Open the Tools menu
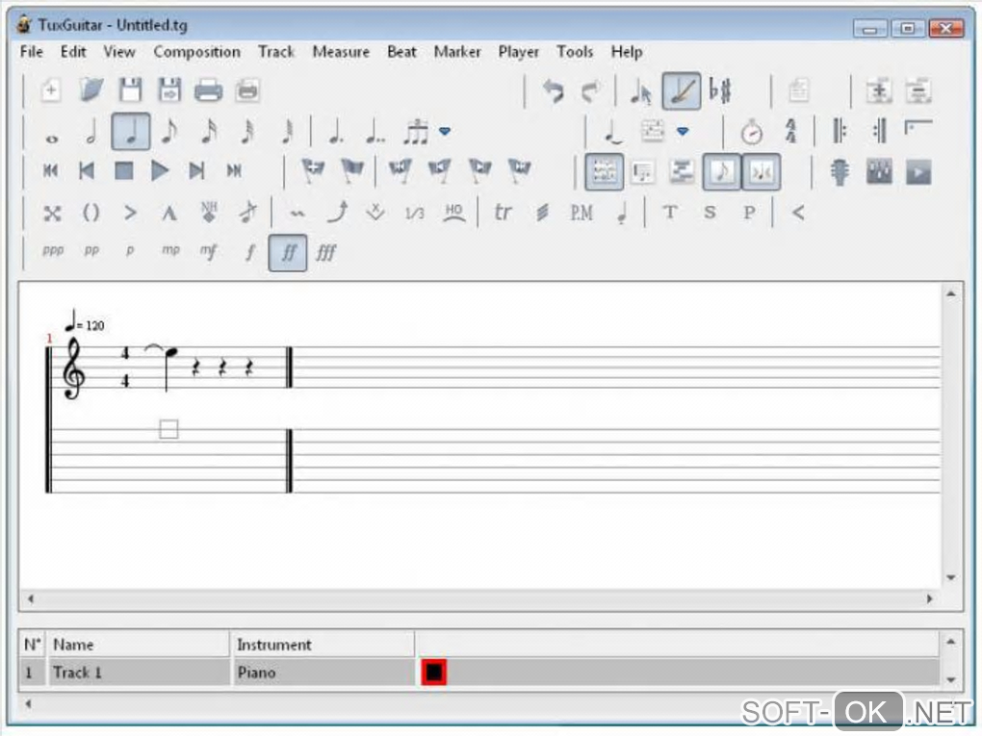 [x=575, y=52]
